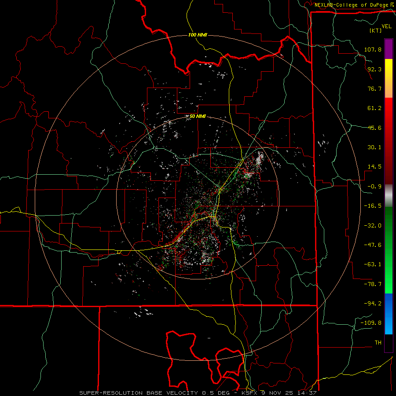Click the 50 NMI range ring label
The width and height of the screenshot is (396, 396).
pos(198,116)
